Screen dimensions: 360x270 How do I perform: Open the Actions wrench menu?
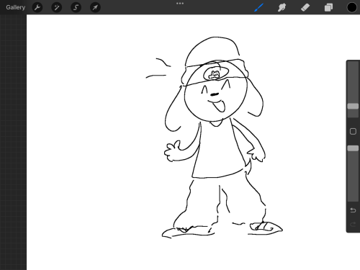37,7
